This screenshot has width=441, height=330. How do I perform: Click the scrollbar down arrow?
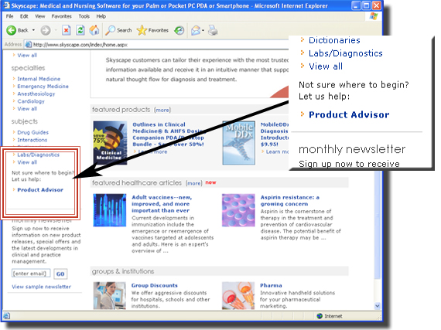[x=377, y=306]
